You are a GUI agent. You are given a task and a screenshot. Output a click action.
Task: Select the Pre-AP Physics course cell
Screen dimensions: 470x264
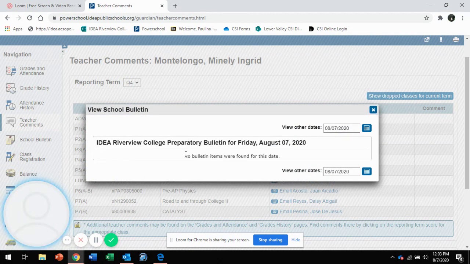pyautogui.click(x=215, y=191)
